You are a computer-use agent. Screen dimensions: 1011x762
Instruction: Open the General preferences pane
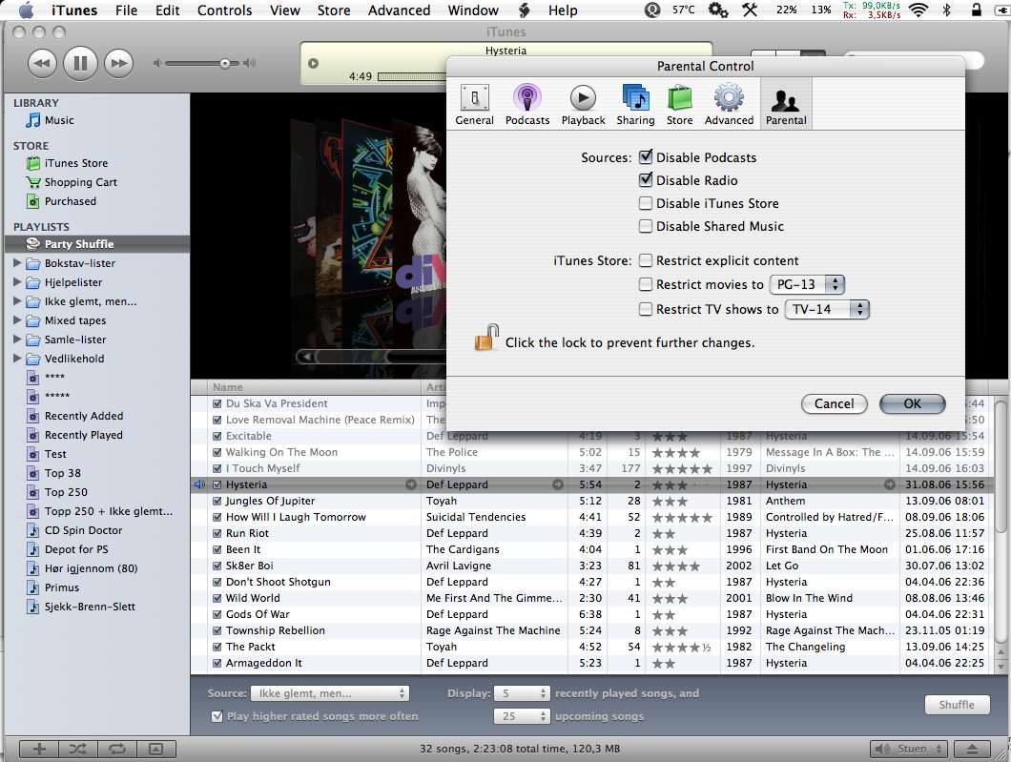coord(474,105)
